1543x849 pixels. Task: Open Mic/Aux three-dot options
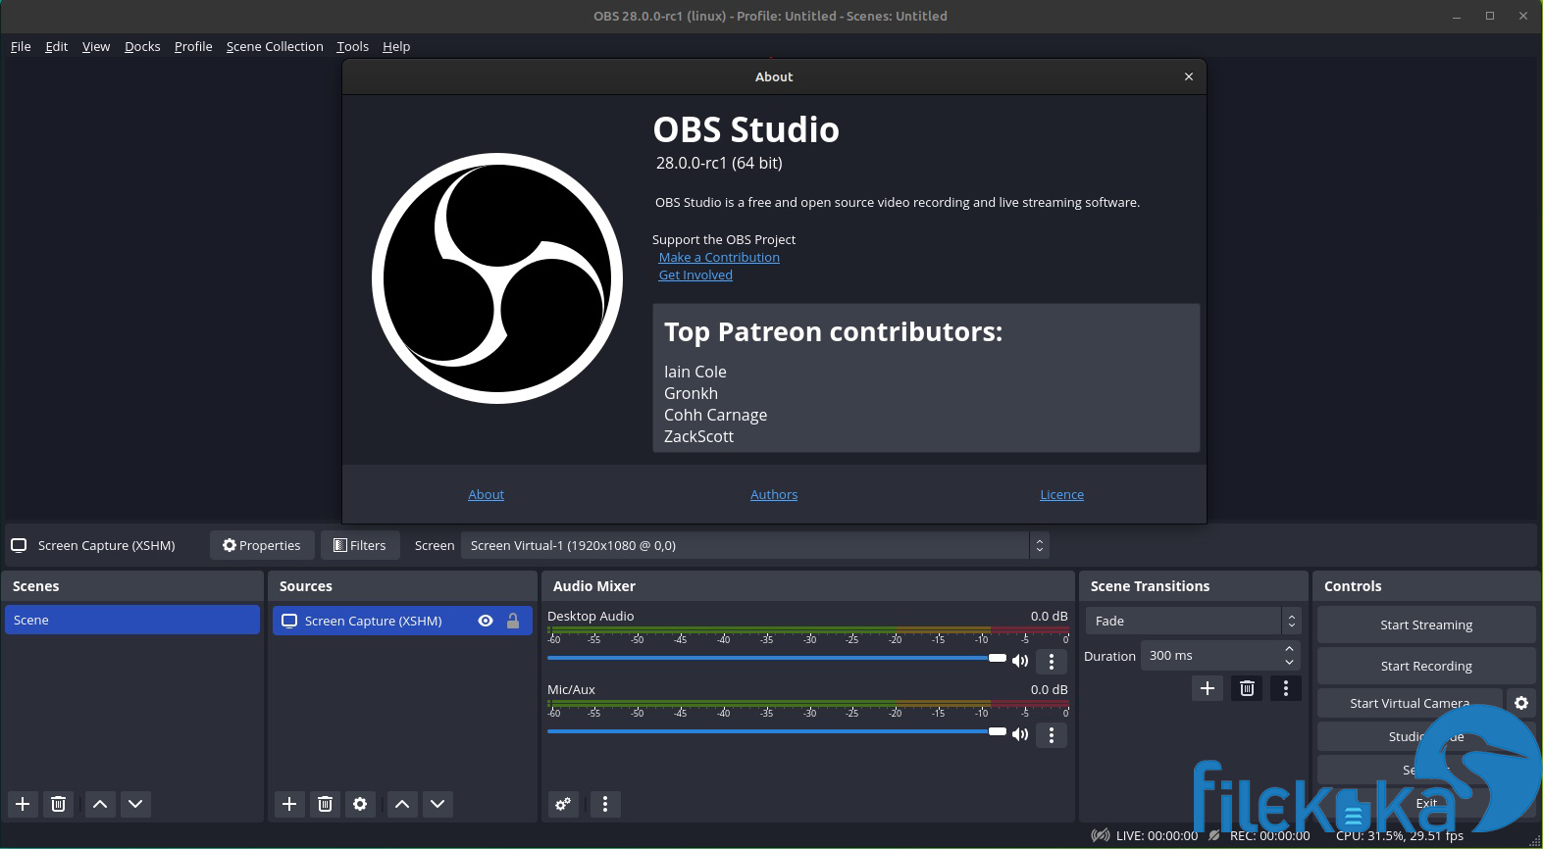1052,734
